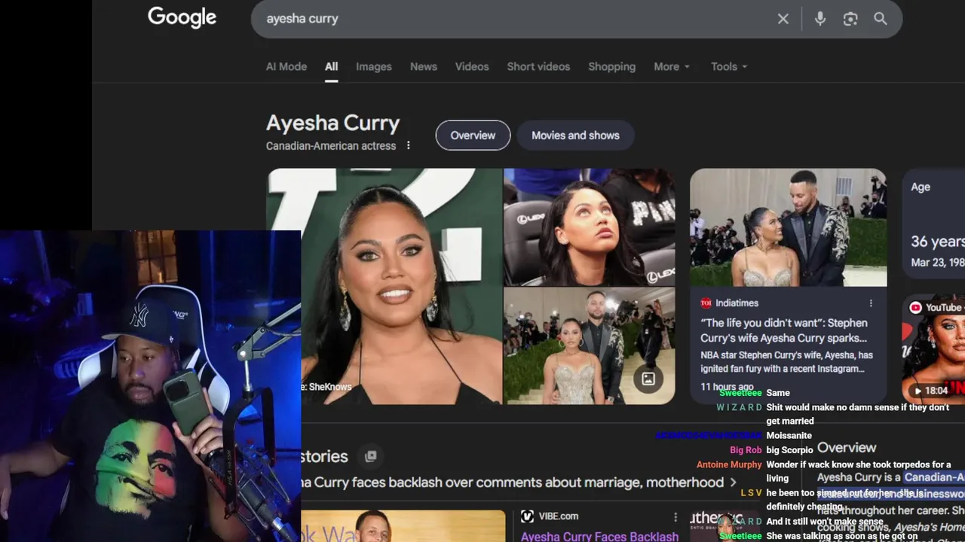Viewport: 965px width, 542px height.
Task: Click the Ayesha Curry heading title
Action: [332, 123]
